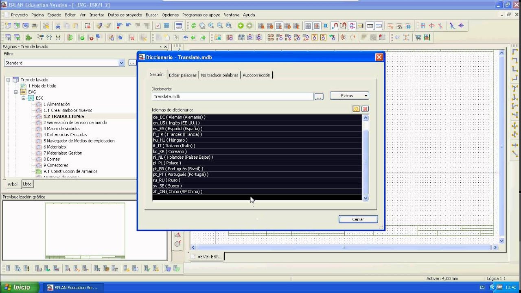Screen dimensions: 521x293
Task: Click the delete selection area icon
Action: tap(88, 26)
